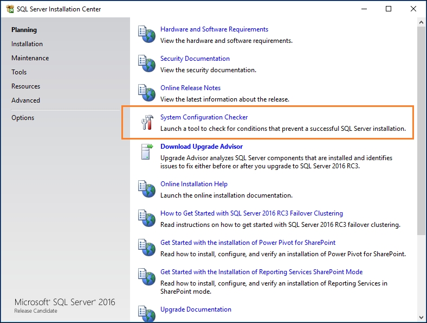
Task: Open the Download Upgrade Advisor link
Action: (201, 147)
